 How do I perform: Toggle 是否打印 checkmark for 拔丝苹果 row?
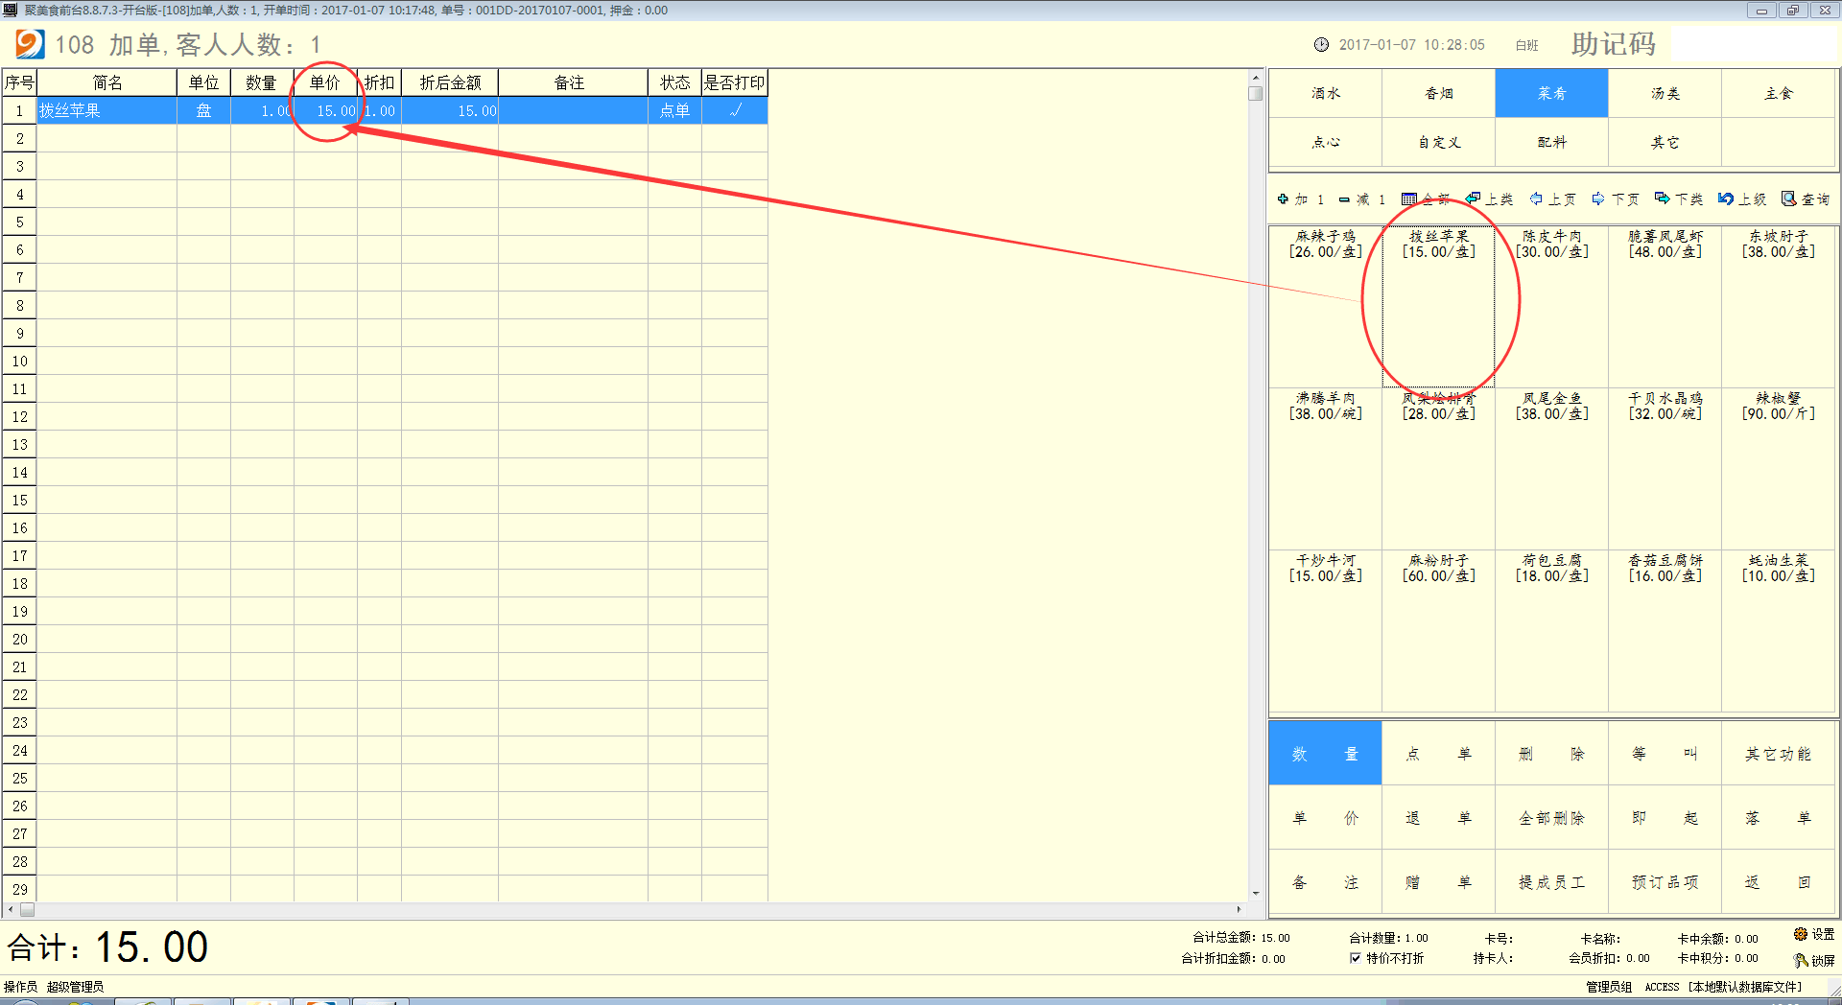pos(735,110)
